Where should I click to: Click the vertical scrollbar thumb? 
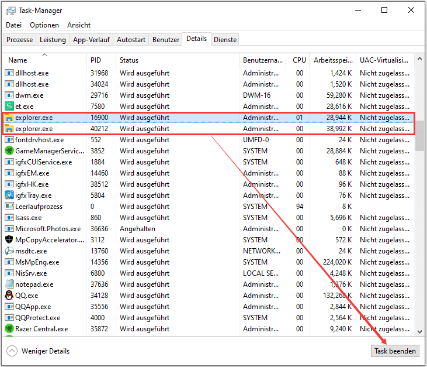click(x=419, y=136)
